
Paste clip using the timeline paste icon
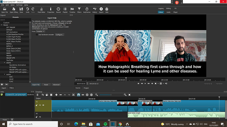pyautogui.click(x=51, y=95)
